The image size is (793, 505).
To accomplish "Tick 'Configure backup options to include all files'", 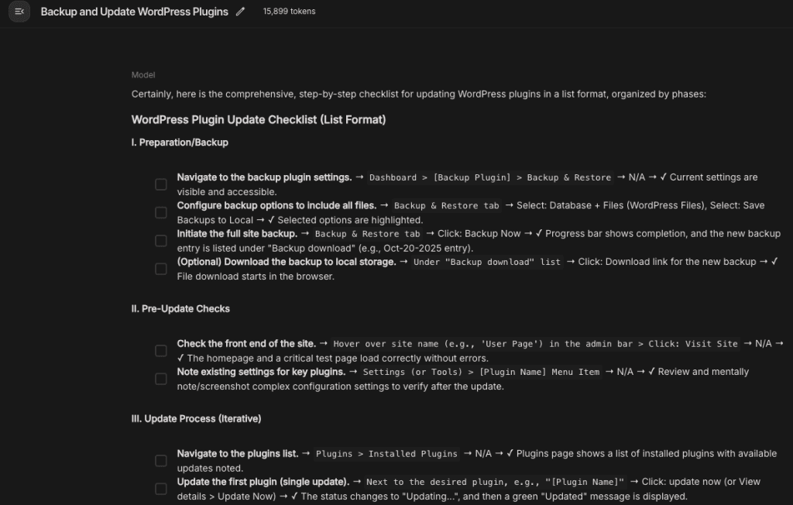I will tap(161, 212).
